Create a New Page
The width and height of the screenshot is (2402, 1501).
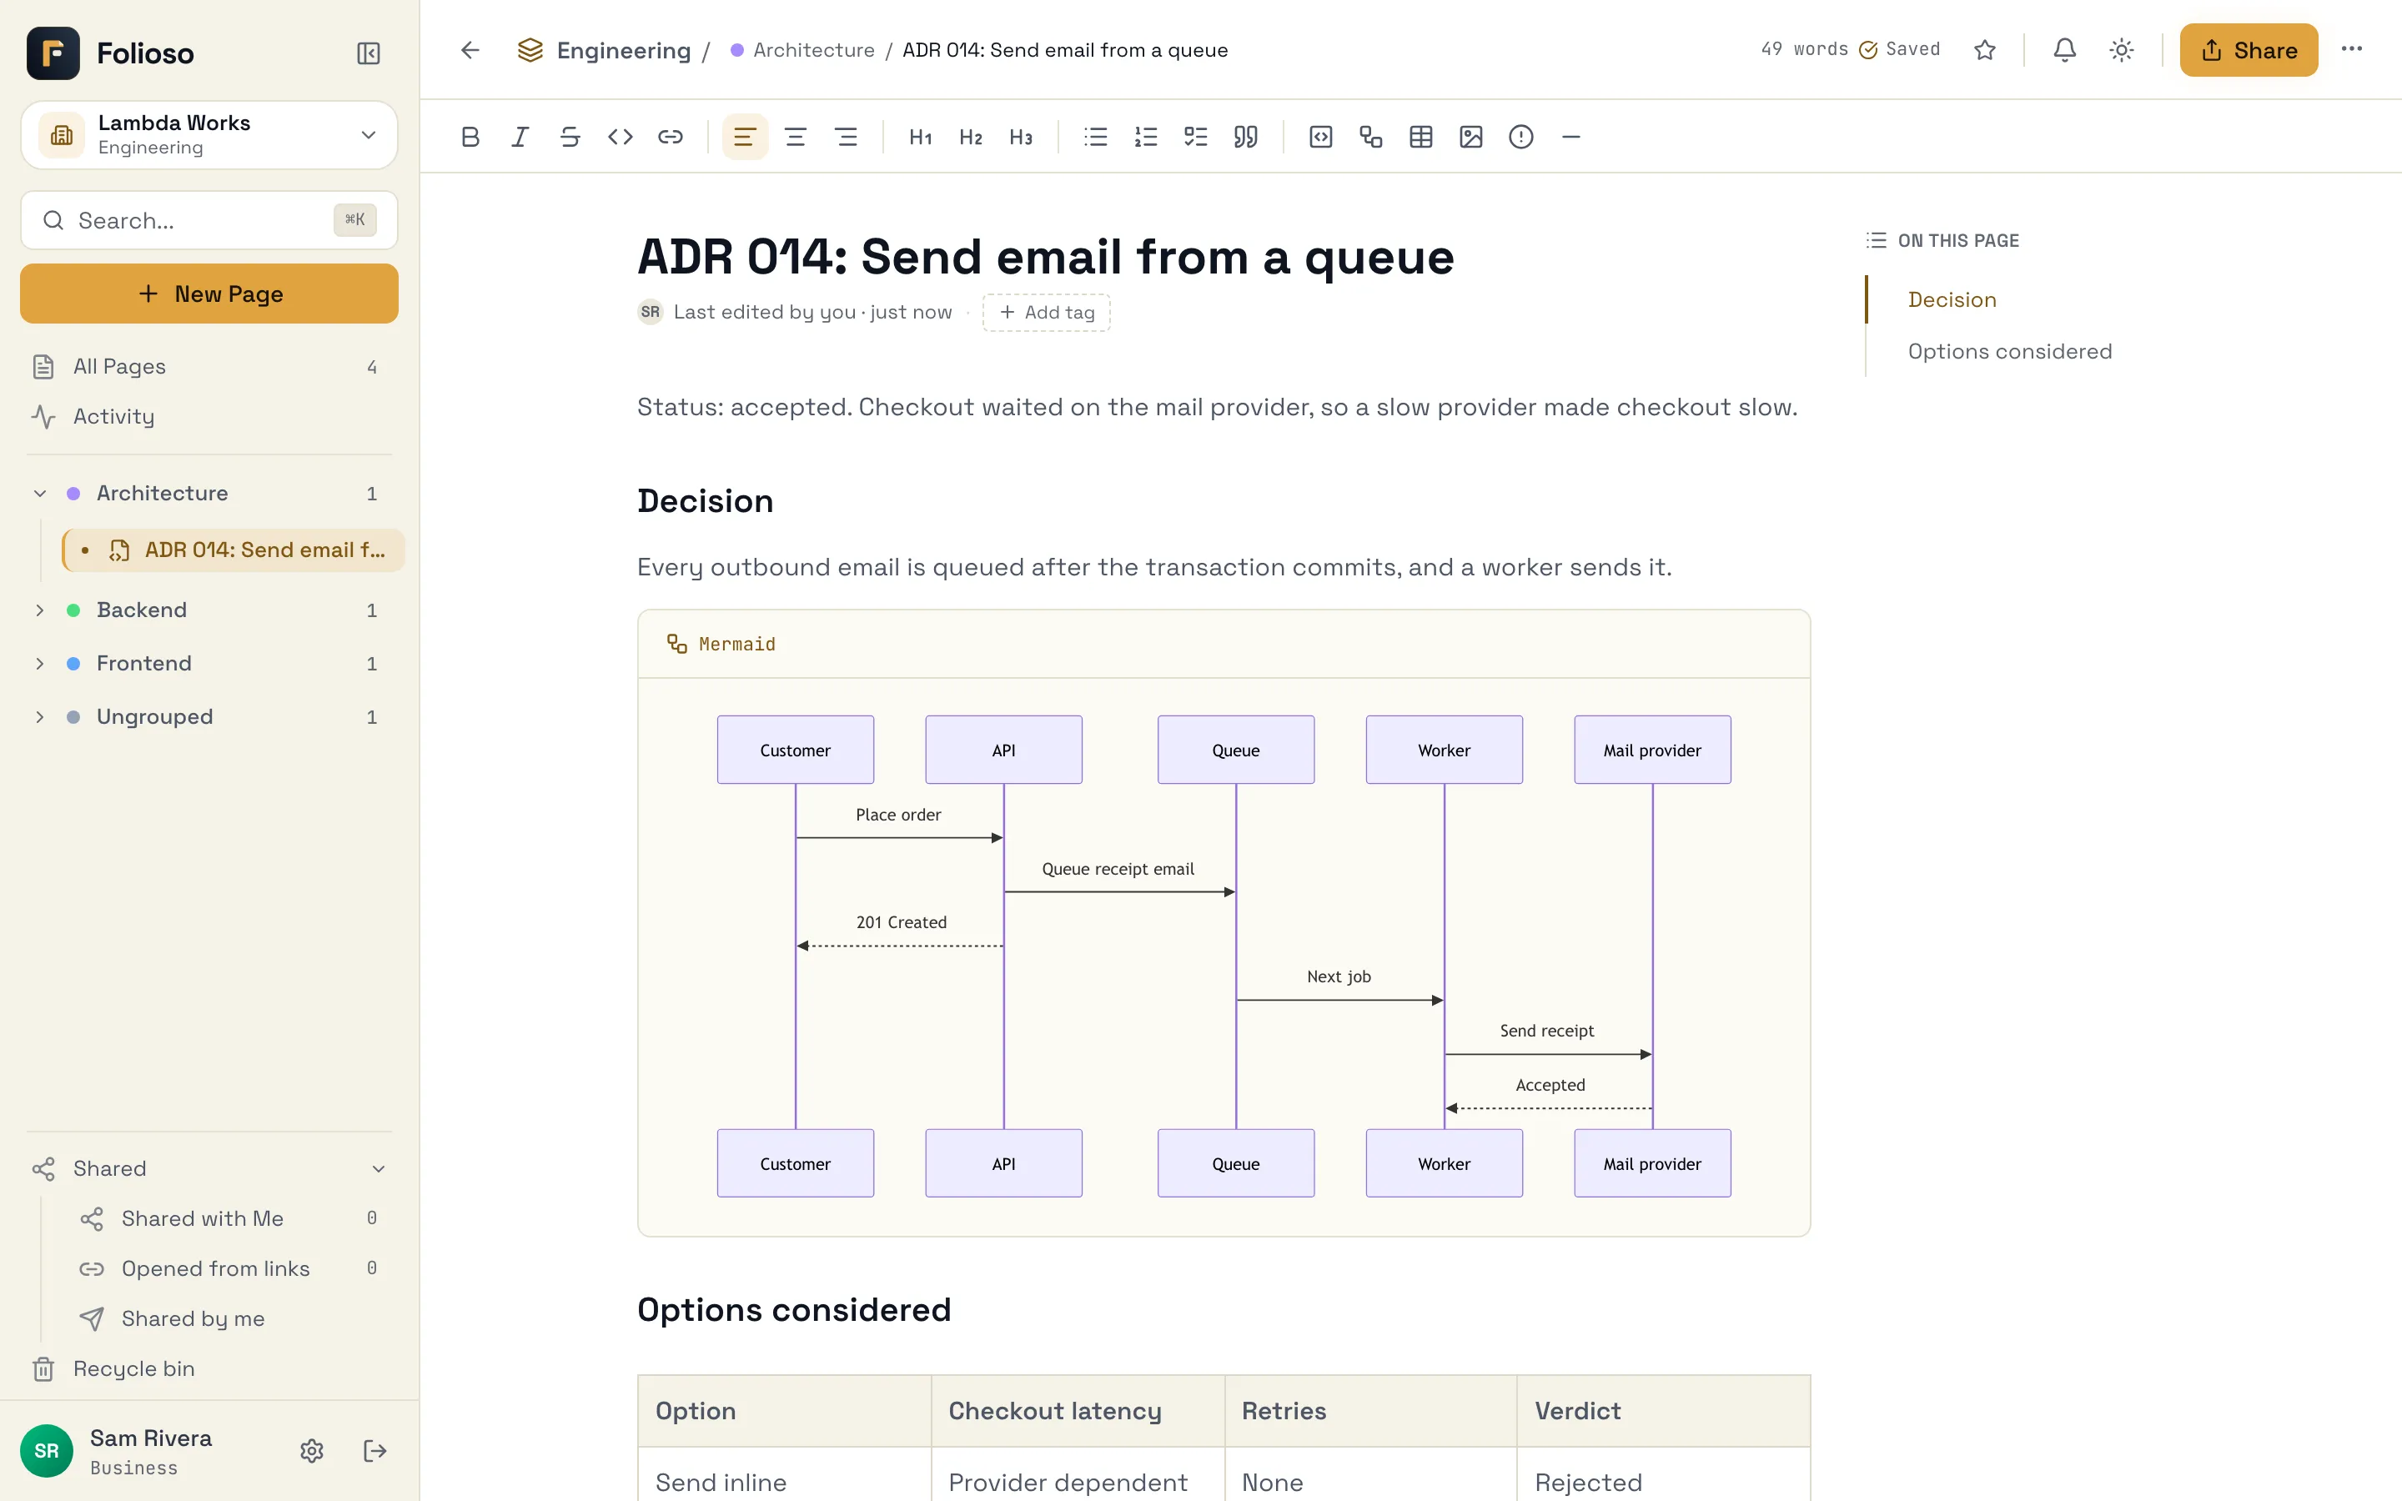(x=209, y=294)
